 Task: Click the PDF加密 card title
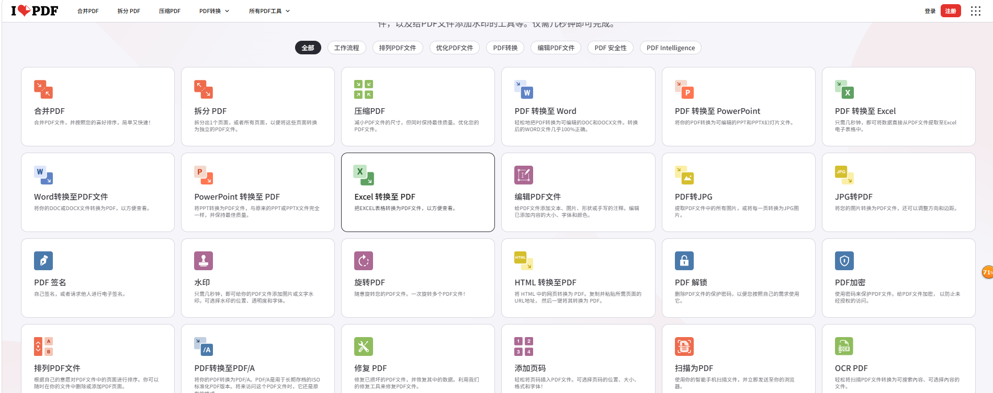[x=850, y=283]
